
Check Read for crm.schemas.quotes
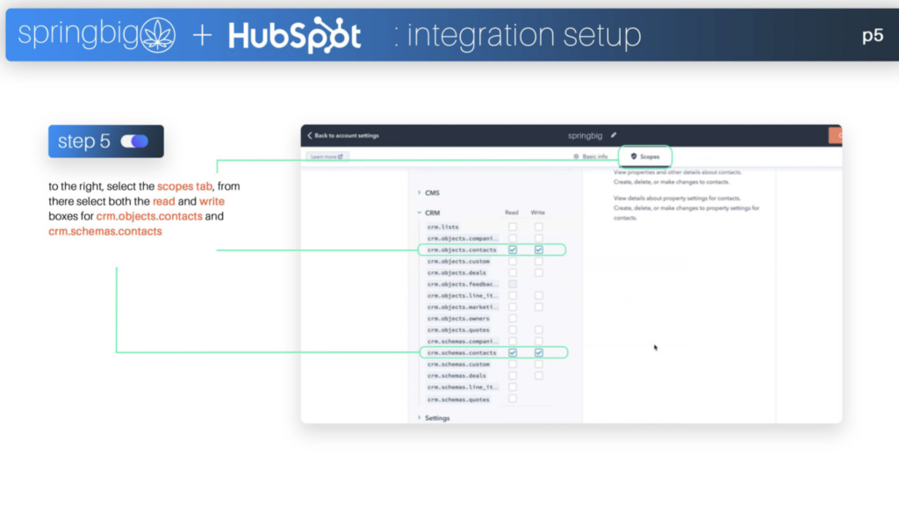(513, 400)
